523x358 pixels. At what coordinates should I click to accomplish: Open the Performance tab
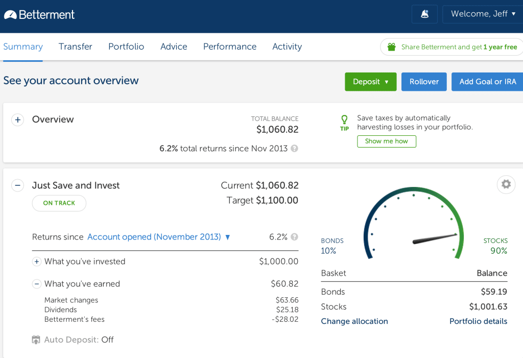(x=230, y=46)
